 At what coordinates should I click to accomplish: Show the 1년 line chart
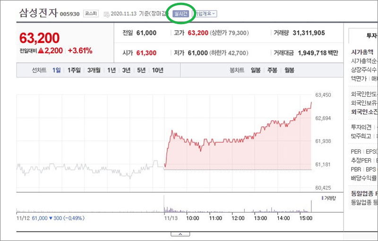click(x=112, y=70)
